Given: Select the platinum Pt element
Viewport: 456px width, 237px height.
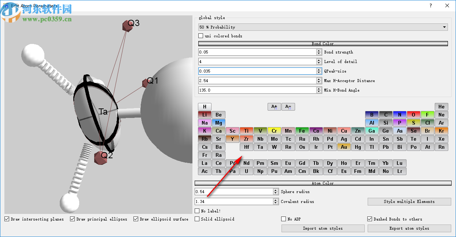Looking at the screenshot, I should point(330,147).
